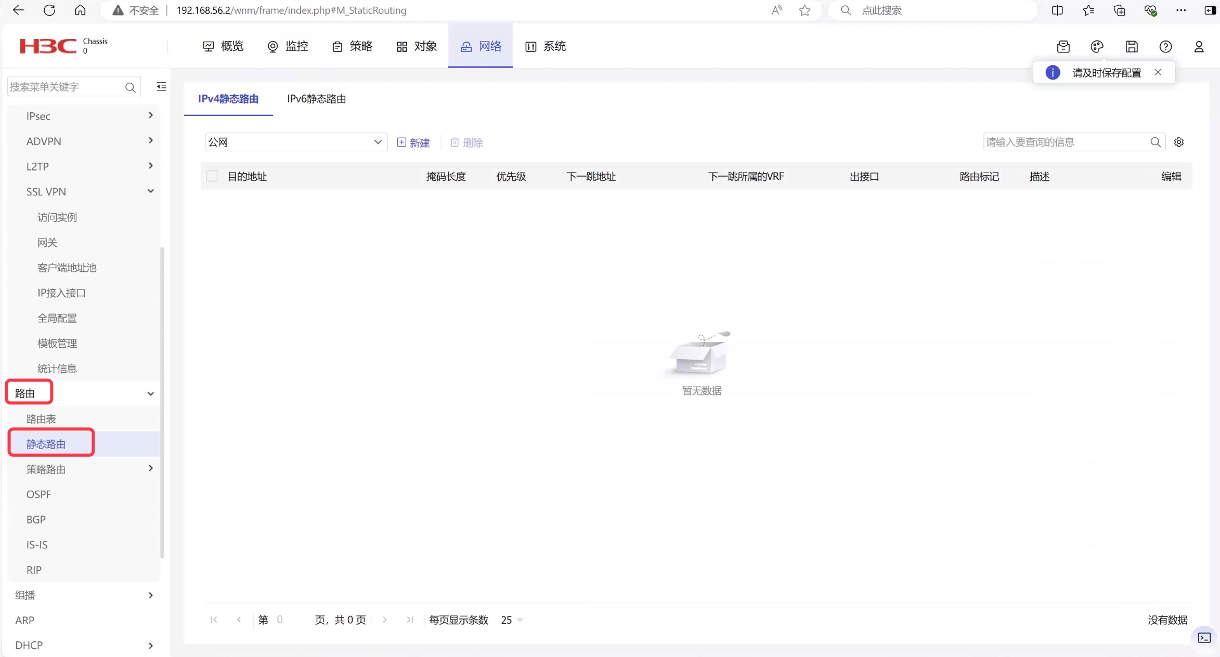Open 路由表 in the sidebar
The height and width of the screenshot is (657, 1220).
(x=41, y=419)
